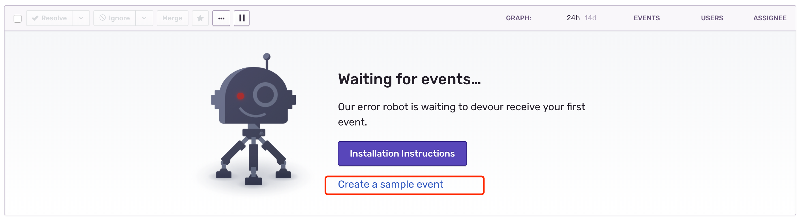Sort issues by the EVENTS column
This screenshot has width=806, height=221.
[647, 18]
